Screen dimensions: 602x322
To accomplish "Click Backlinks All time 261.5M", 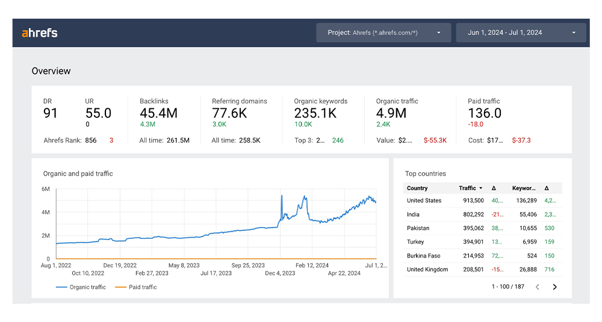I will point(178,140).
